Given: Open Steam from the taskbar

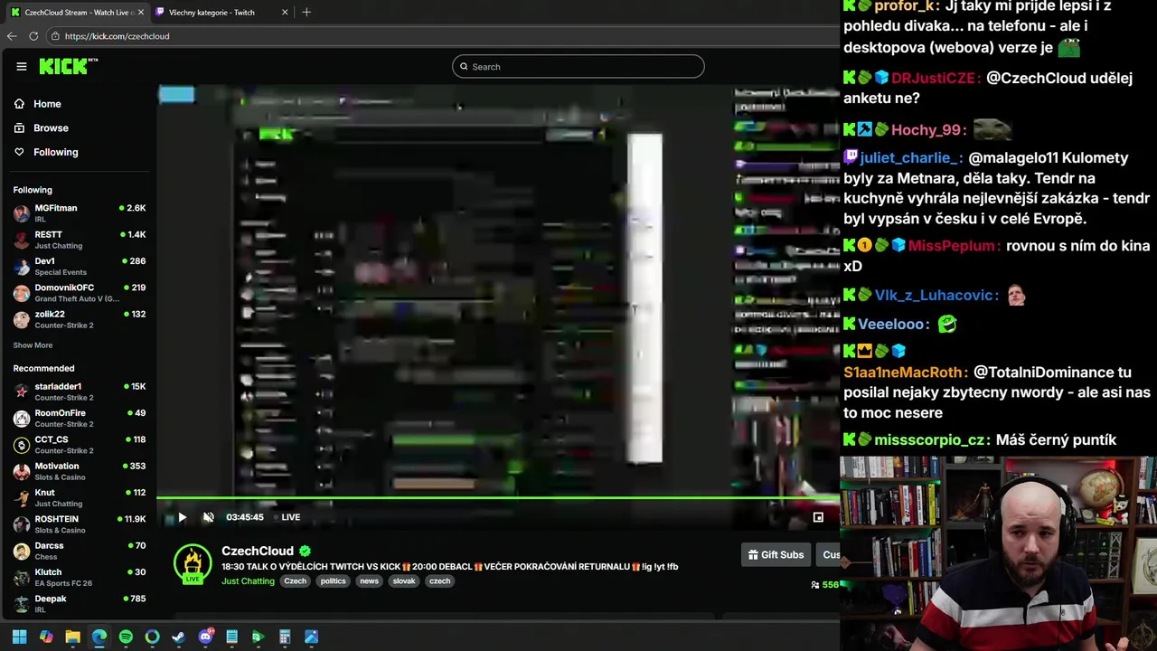Looking at the screenshot, I should tap(178, 637).
